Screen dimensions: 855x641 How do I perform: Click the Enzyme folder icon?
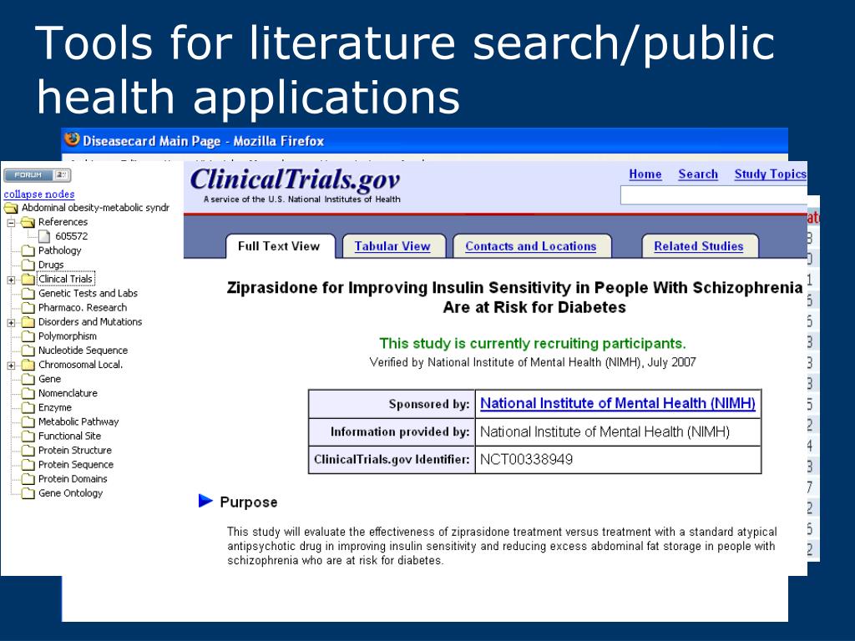pyautogui.click(x=28, y=407)
